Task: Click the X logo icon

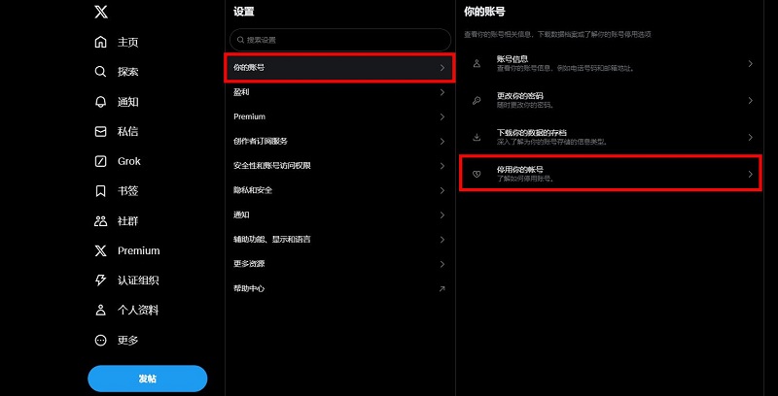Action: [x=101, y=12]
